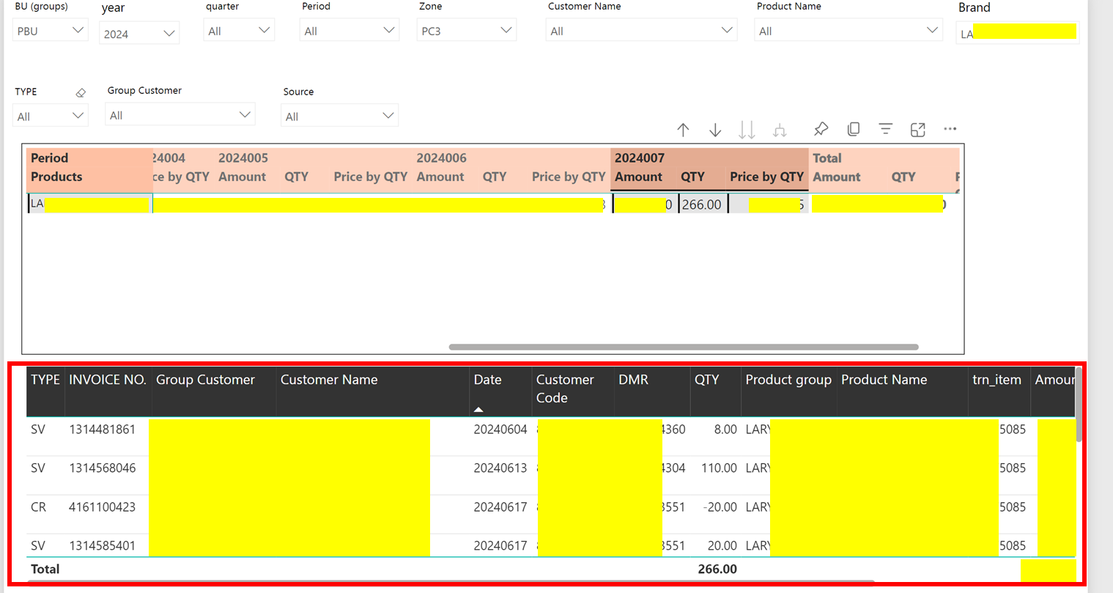The height and width of the screenshot is (593, 1113).
Task: Sort by Date column header
Action: coord(487,380)
